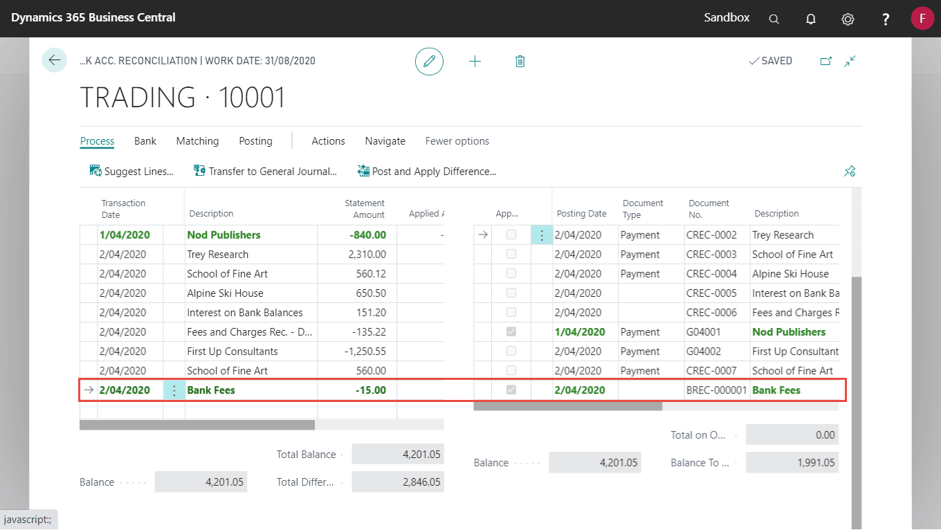The height and width of the screenshot is (530, 941).
Task: Open ledger Description column header menu
Action: [x=776, y=214]
